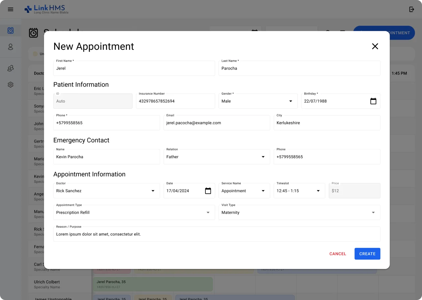Open the Service Name dropdown
Image resolution: width=422 pixels, height=300 pixels.
(x=244, y=191)
